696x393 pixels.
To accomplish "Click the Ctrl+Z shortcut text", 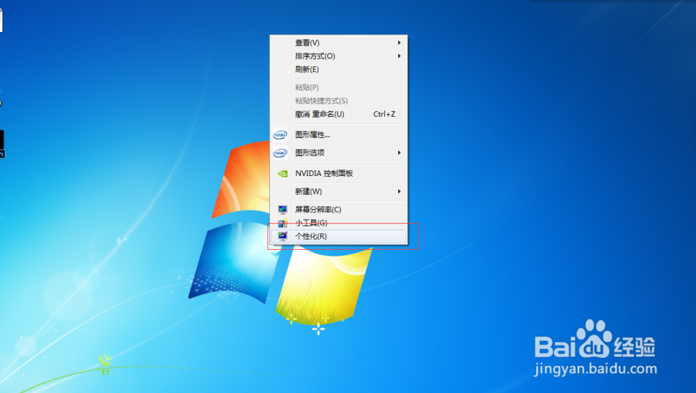I will point(384,114).
